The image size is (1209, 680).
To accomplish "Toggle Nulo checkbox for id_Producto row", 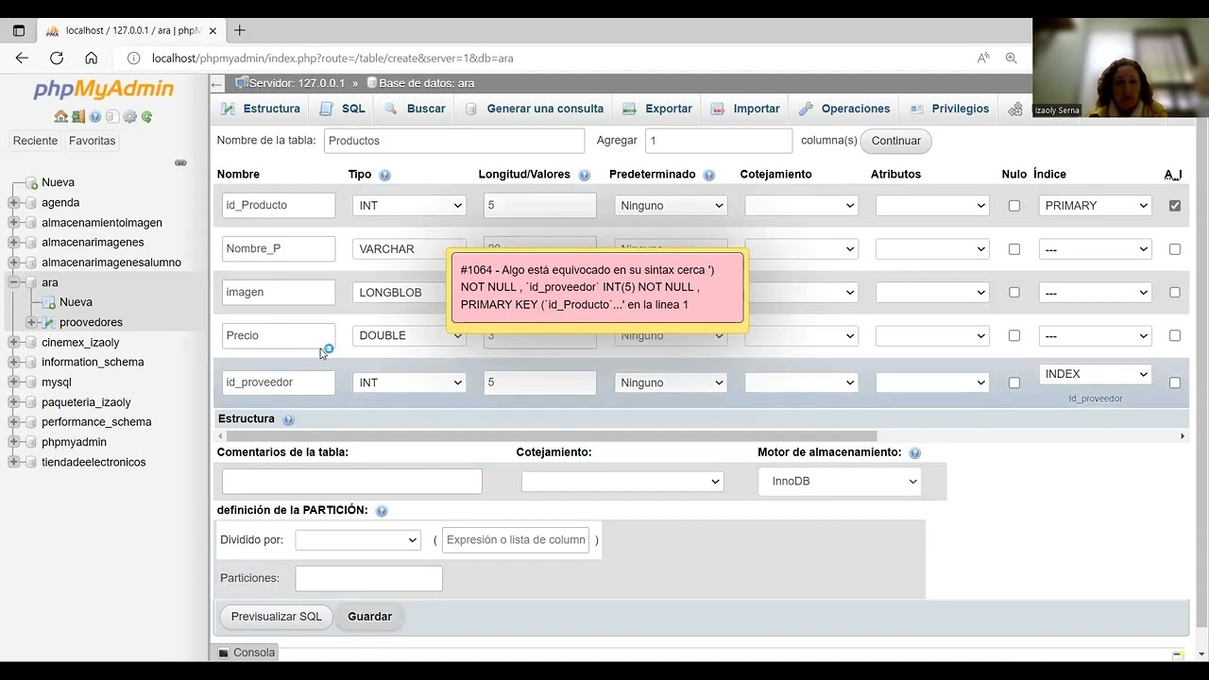I will pyautogui.click(x=1014, y=206).
